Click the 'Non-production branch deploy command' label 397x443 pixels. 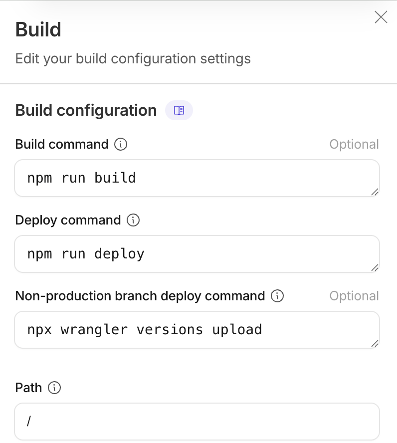point(140,296)
